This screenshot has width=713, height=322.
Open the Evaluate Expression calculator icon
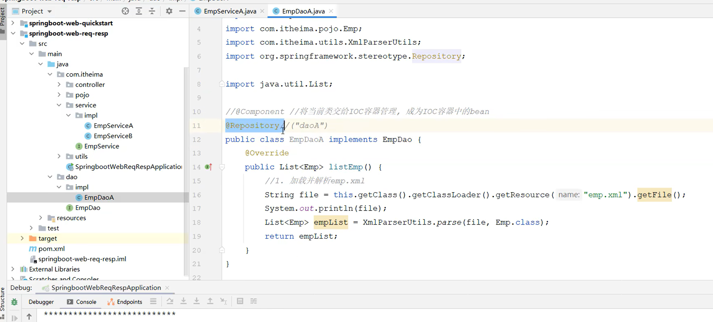tap(240, 301)
